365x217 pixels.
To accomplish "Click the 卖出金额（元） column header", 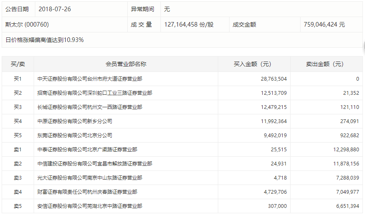I will pos(325,64).
